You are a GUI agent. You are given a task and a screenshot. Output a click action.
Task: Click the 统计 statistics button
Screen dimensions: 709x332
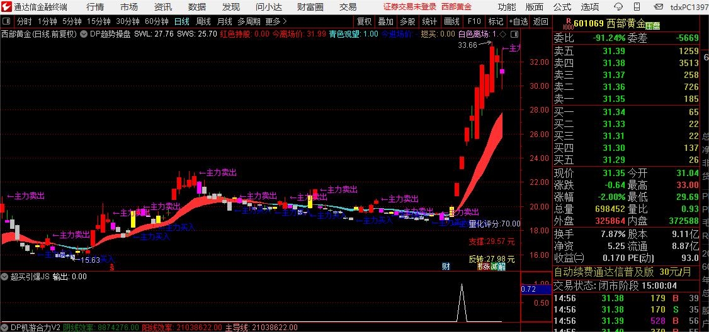click(x=429, y=21)
